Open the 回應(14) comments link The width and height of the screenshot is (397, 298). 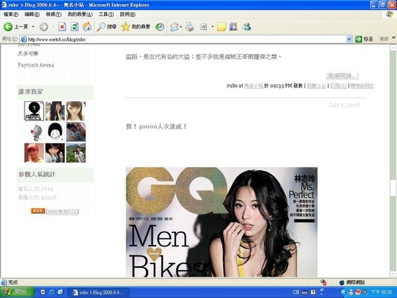click(316, 86)
